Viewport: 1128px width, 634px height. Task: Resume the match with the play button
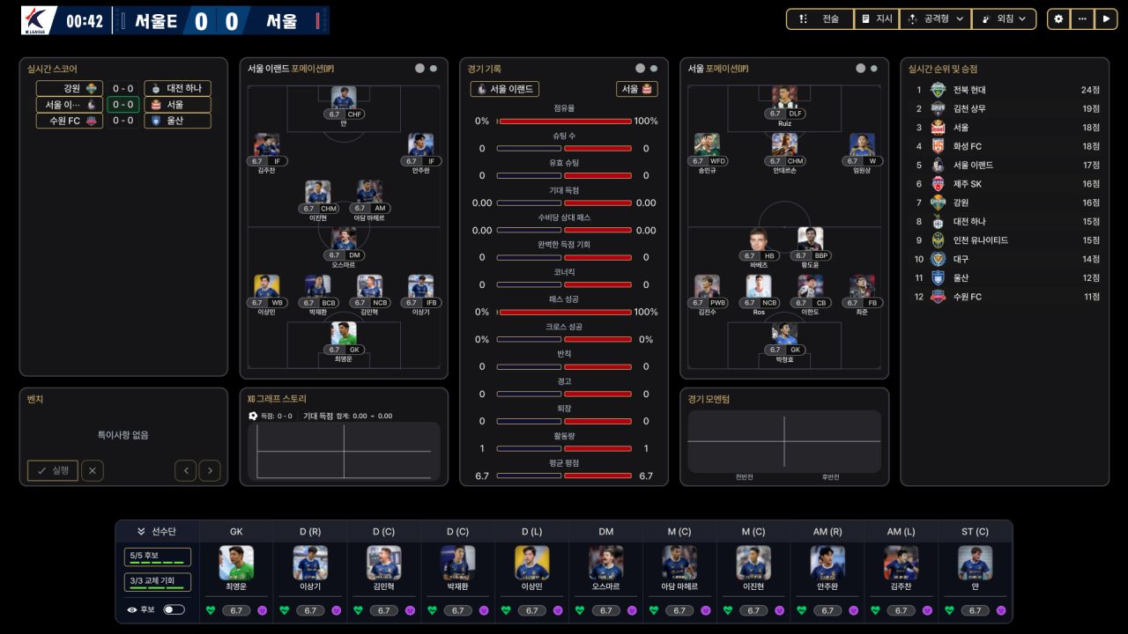tap(1106, 18)
